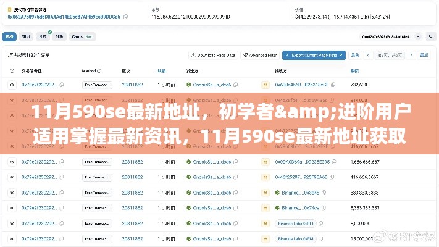This screenshot has height=247, width=439.
Task: Toggle the 块龄 age column header format
Action: point(162,71)
